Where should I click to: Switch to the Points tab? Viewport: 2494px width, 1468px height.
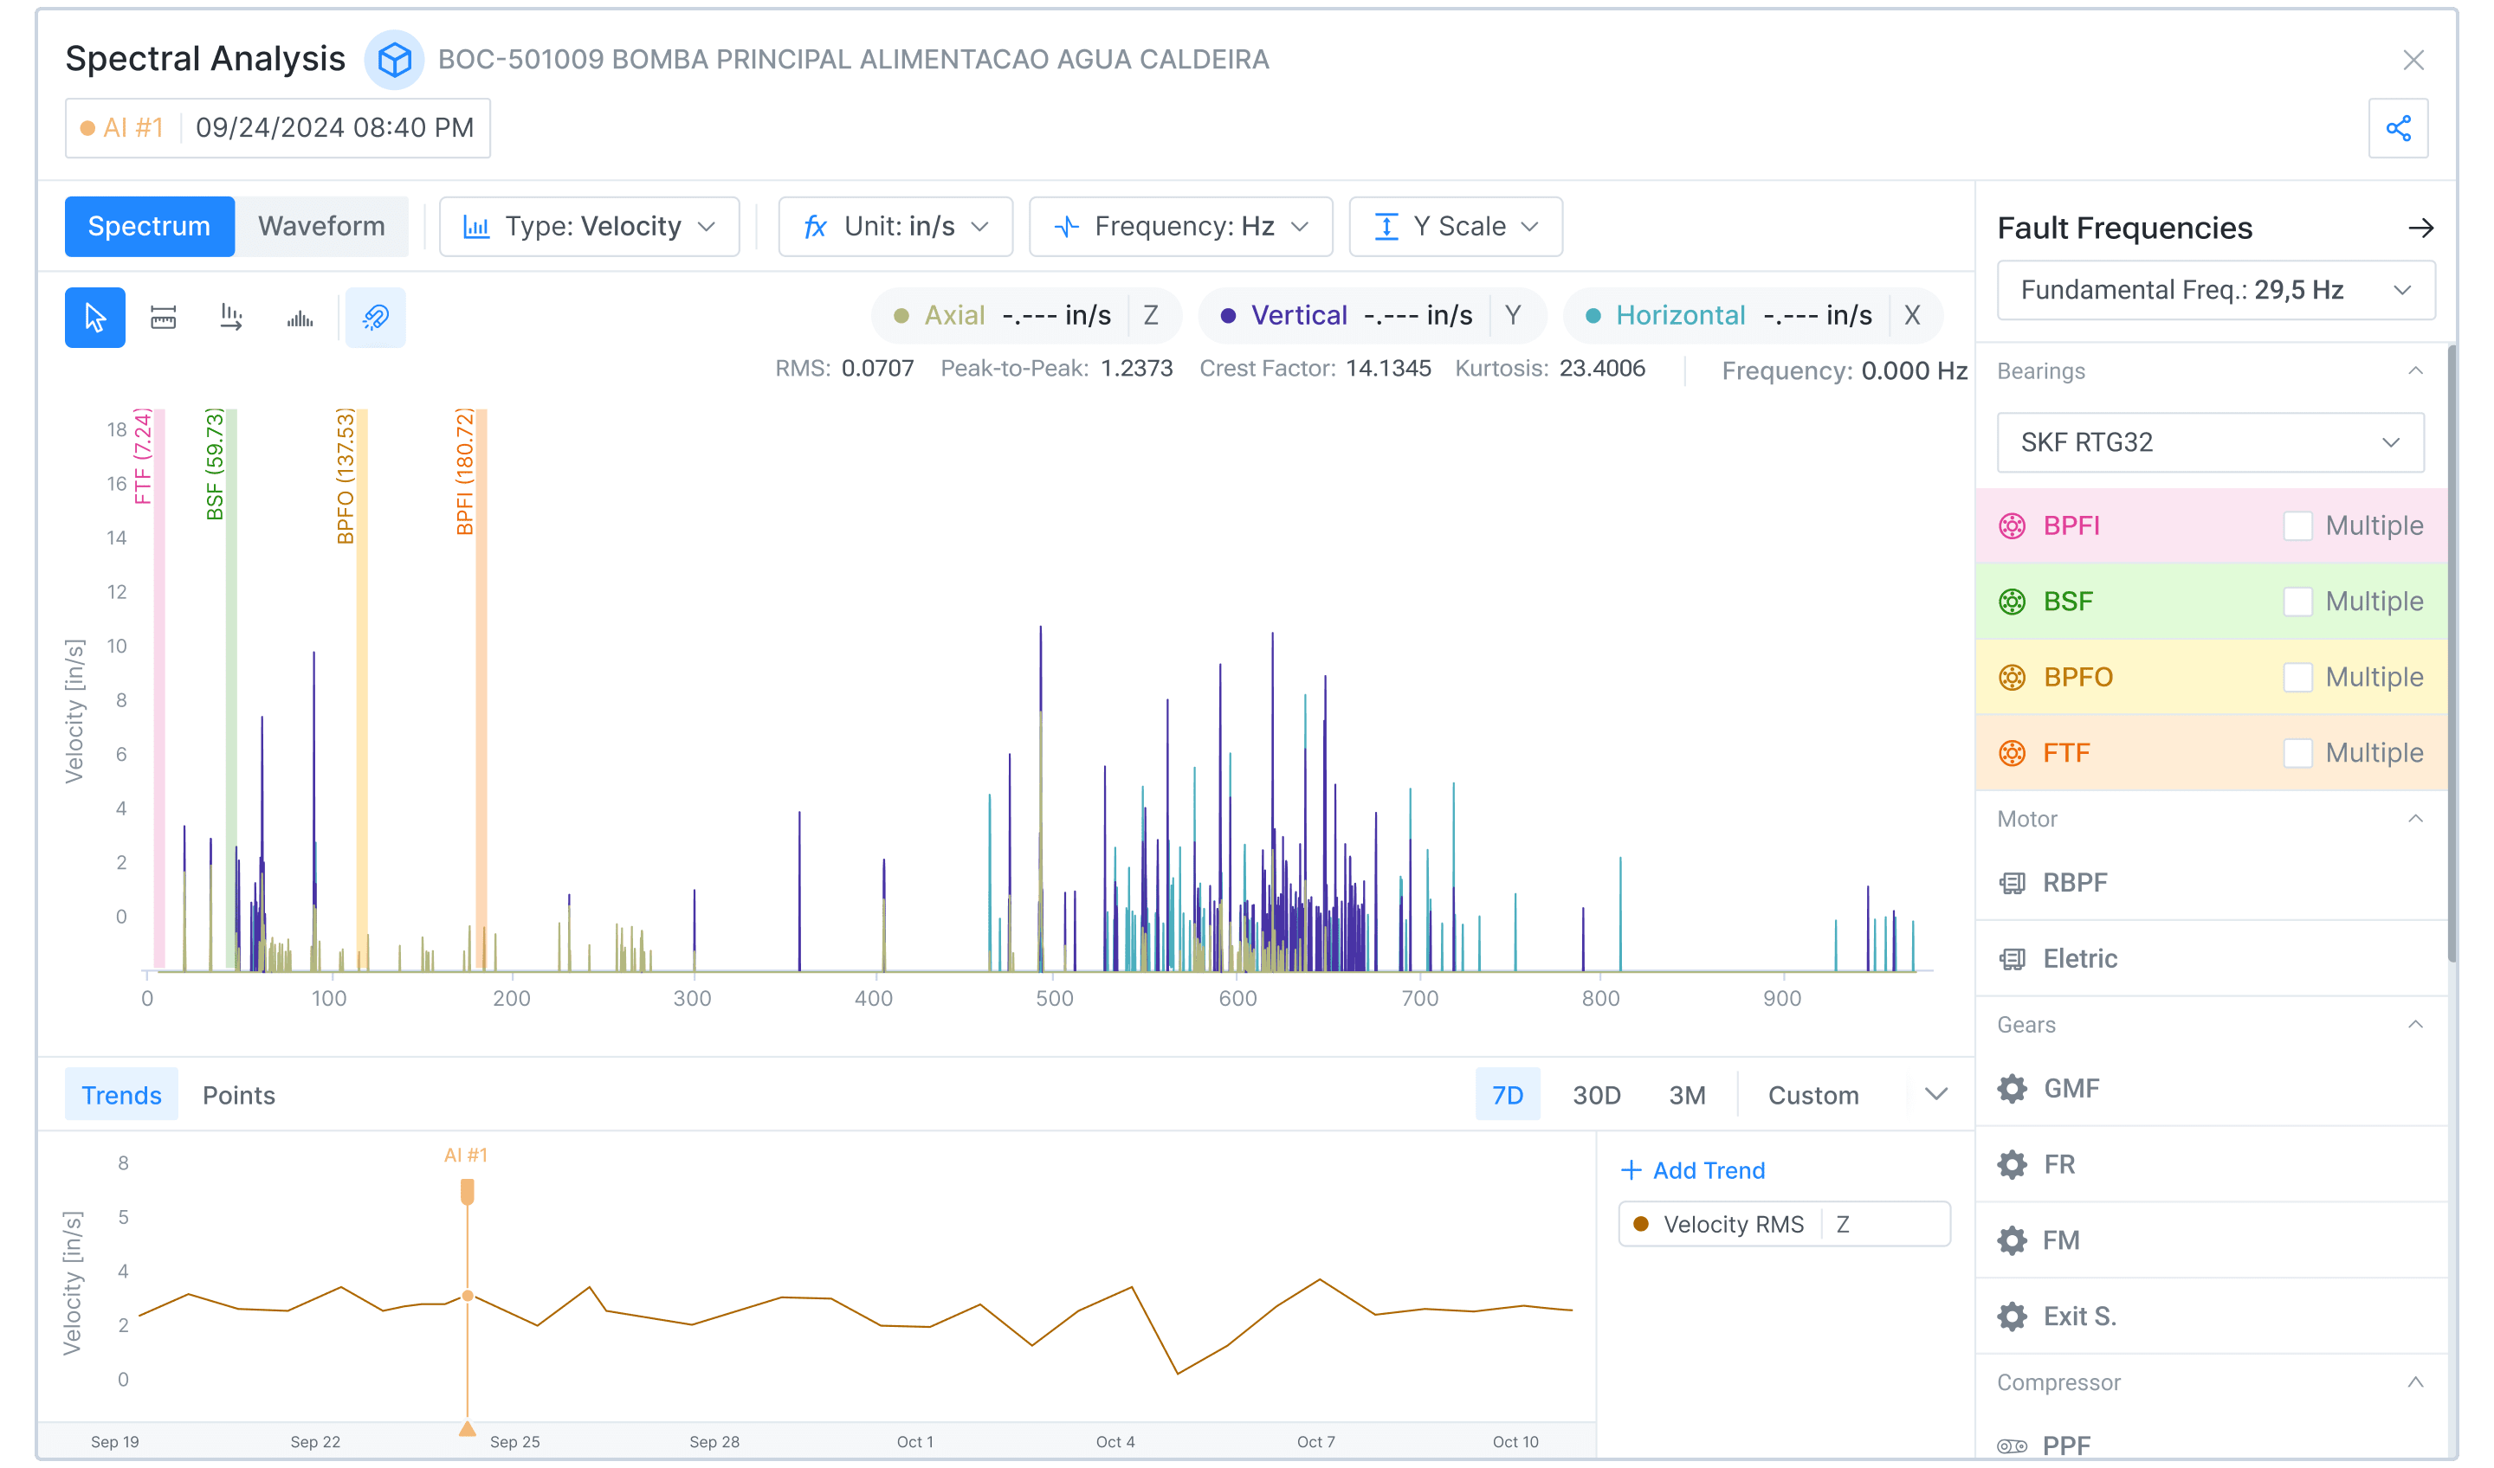point(238,1095)
